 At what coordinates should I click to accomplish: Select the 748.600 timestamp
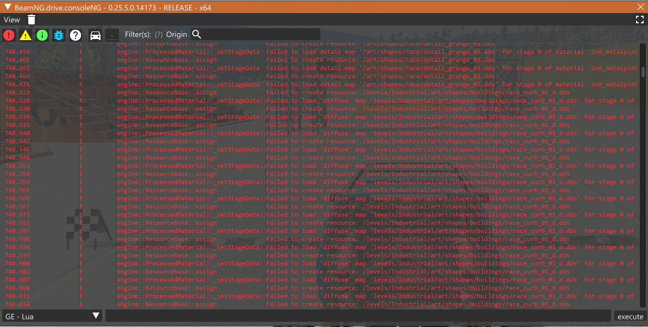pos(17,264)
